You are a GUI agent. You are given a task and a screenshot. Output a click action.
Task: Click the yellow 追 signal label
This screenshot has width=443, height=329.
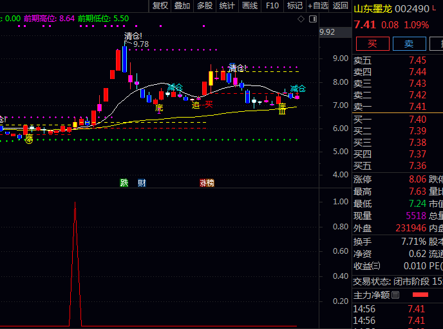pos(196,105)
